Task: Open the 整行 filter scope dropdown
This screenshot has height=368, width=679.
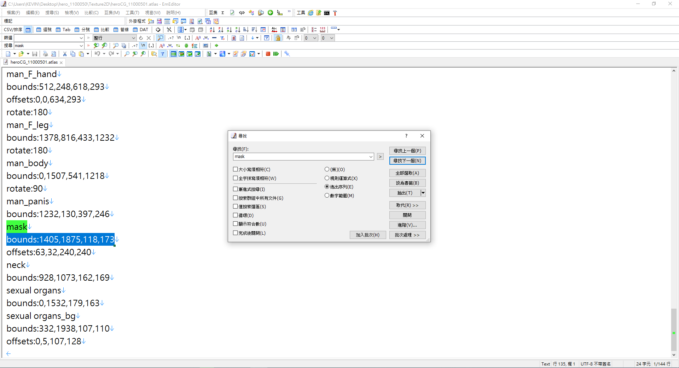Action: click(x=133, y=38)
